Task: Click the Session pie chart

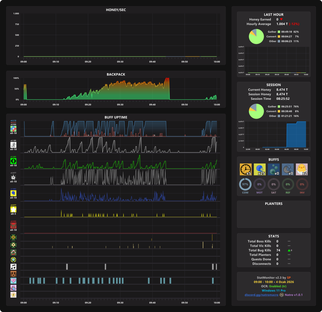Action: pos(256,111)
